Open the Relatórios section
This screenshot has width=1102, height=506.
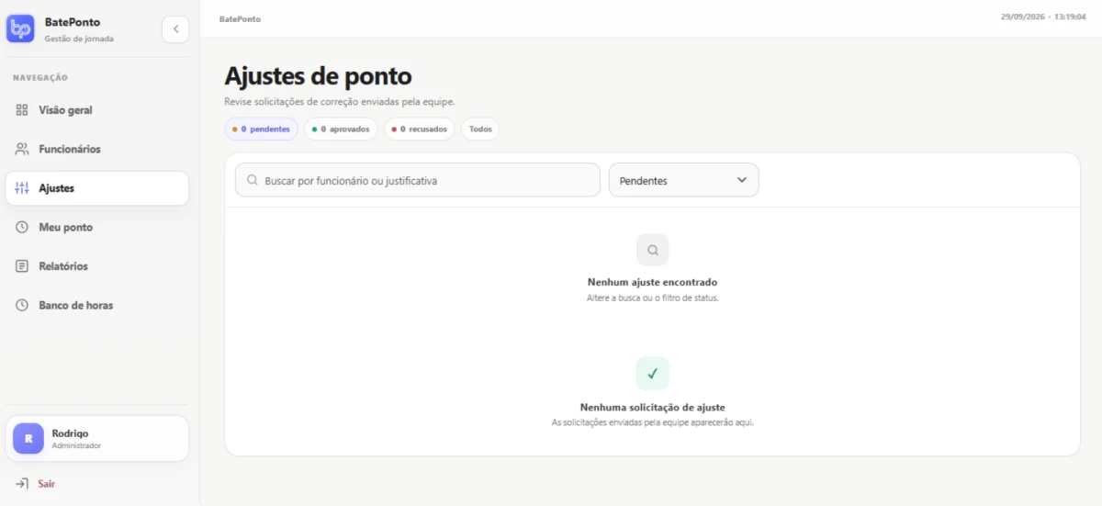pyautogui.click(x=97, y=266)
